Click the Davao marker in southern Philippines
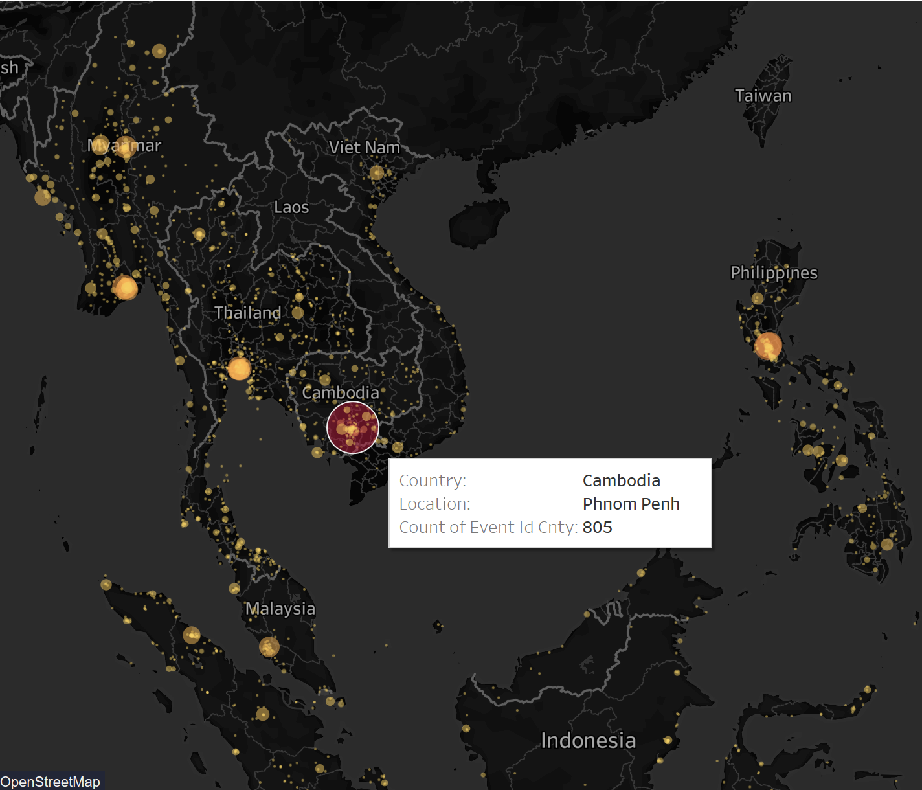 click(886, 545)
